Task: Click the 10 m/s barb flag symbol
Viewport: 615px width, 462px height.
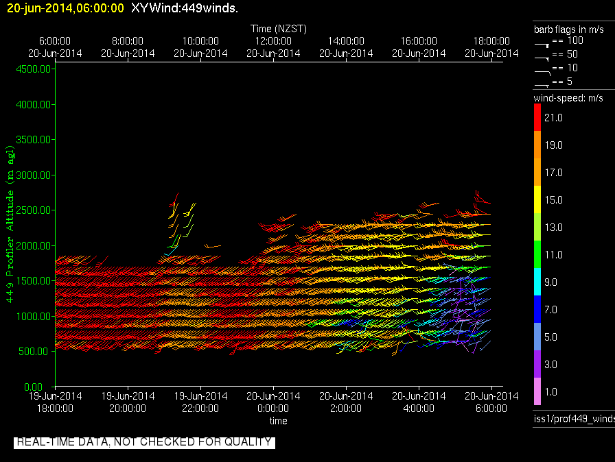Action: coord(542,73)
